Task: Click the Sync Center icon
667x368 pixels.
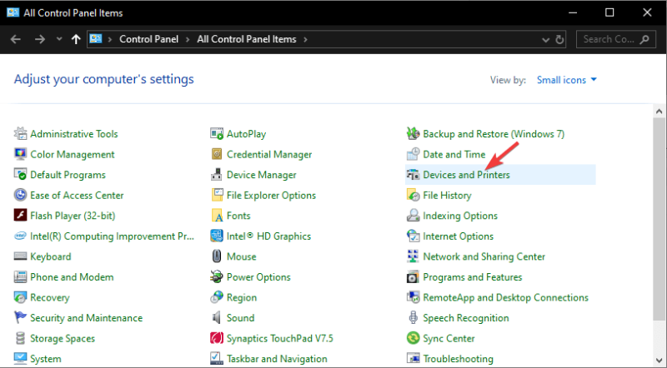Action: pos(413,338)
